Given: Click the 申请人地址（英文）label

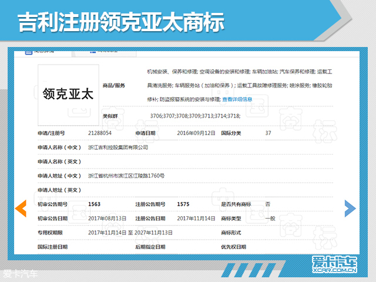Looking at the screenshot, I should tap(59, 190).
